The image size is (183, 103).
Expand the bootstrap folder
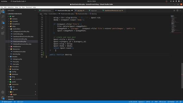[15, 69]
